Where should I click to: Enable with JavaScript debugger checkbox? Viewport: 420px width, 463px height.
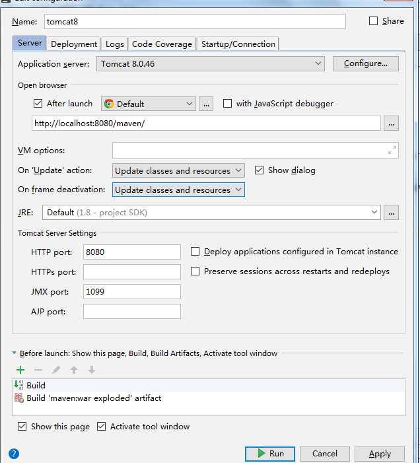tap(227, 103)
